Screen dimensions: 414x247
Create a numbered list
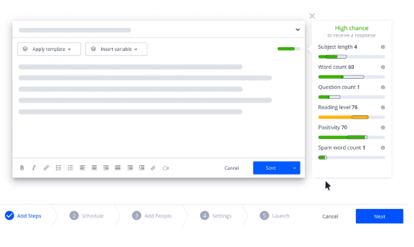[x=70, y=168]
